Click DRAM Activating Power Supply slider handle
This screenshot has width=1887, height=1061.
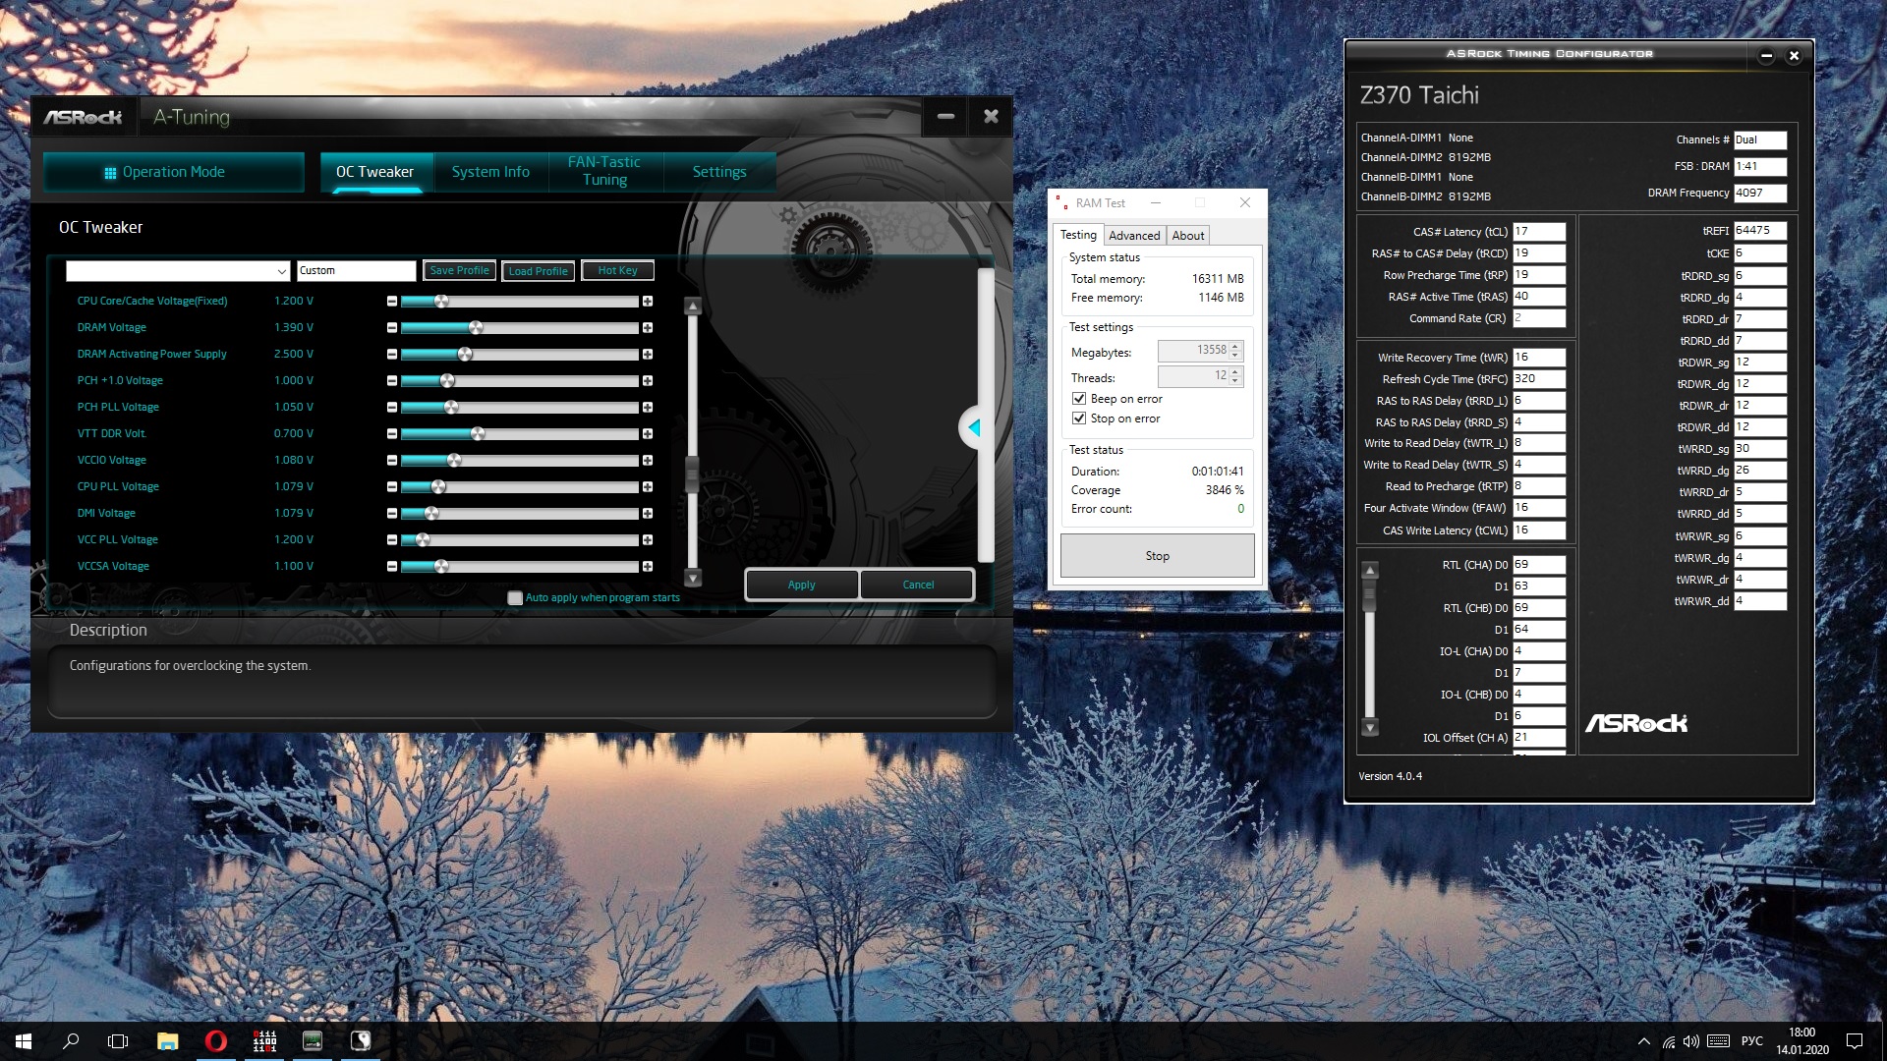coord(465,355)
